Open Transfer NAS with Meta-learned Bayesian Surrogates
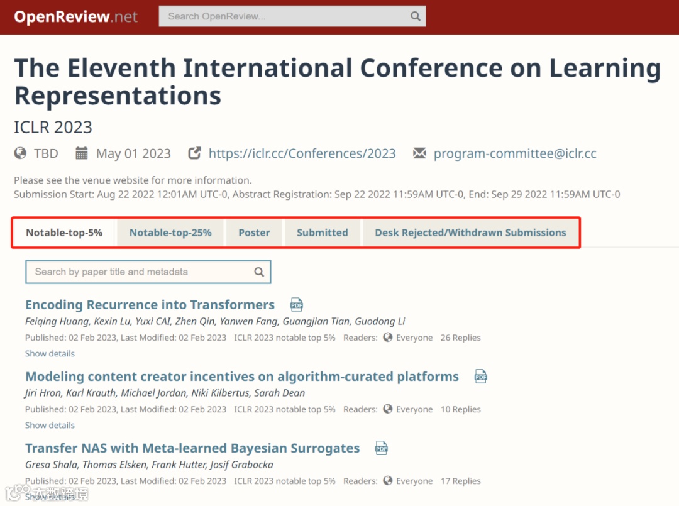The width and height of the screenshot is (679, 506). click(x=192, y=448)
